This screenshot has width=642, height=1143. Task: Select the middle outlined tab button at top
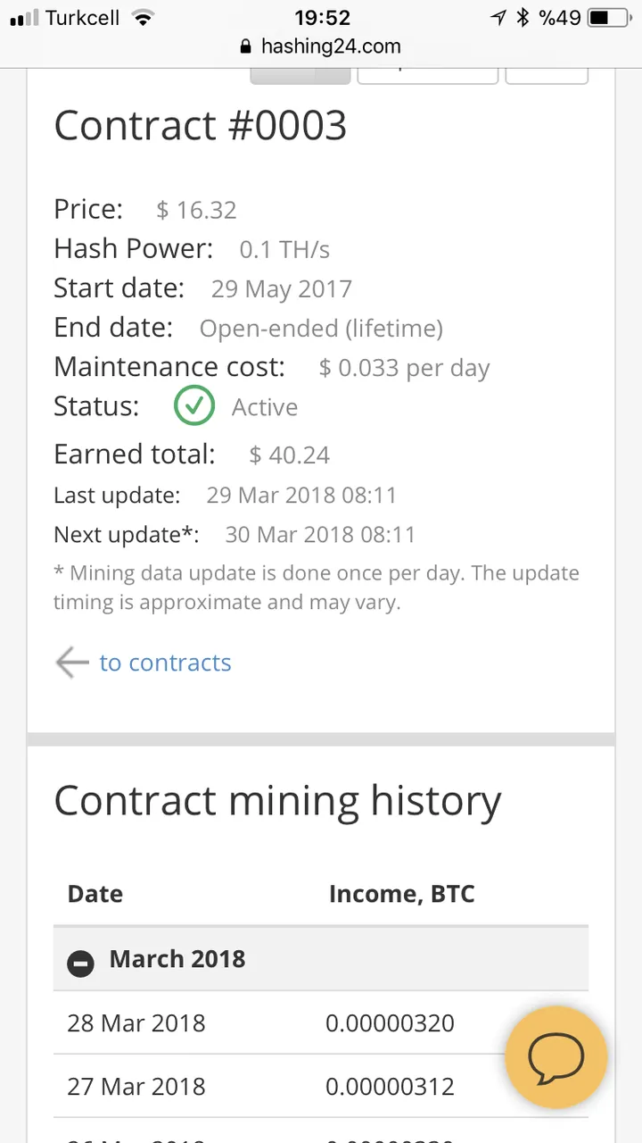pyautogui.click(x=428, y=76)
